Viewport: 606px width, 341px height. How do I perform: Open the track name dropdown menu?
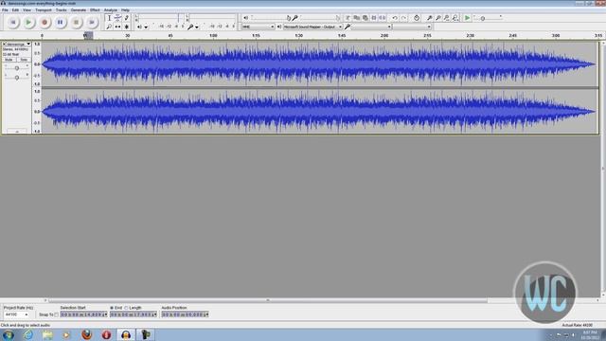(28, 45)
